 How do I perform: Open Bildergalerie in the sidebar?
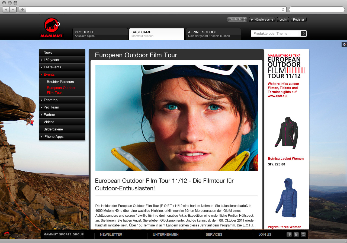[62, 129]
